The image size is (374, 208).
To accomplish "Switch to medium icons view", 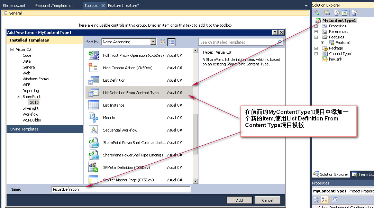I will tap(171, 42).
